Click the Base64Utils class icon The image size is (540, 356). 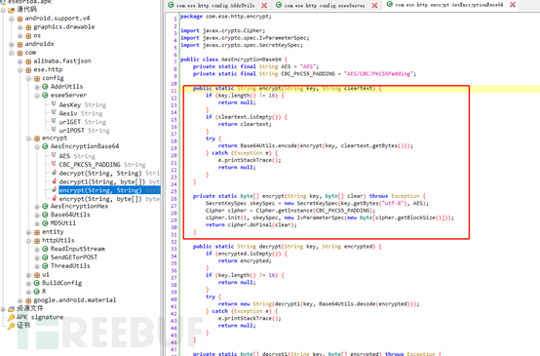(45, 215)
